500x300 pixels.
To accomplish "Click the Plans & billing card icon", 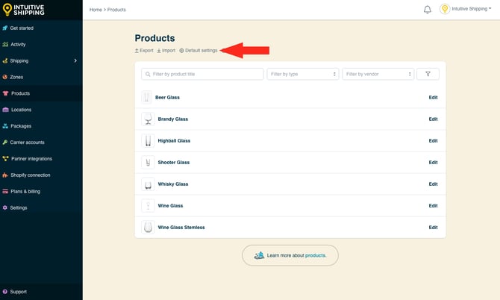I will coord(5,191).
